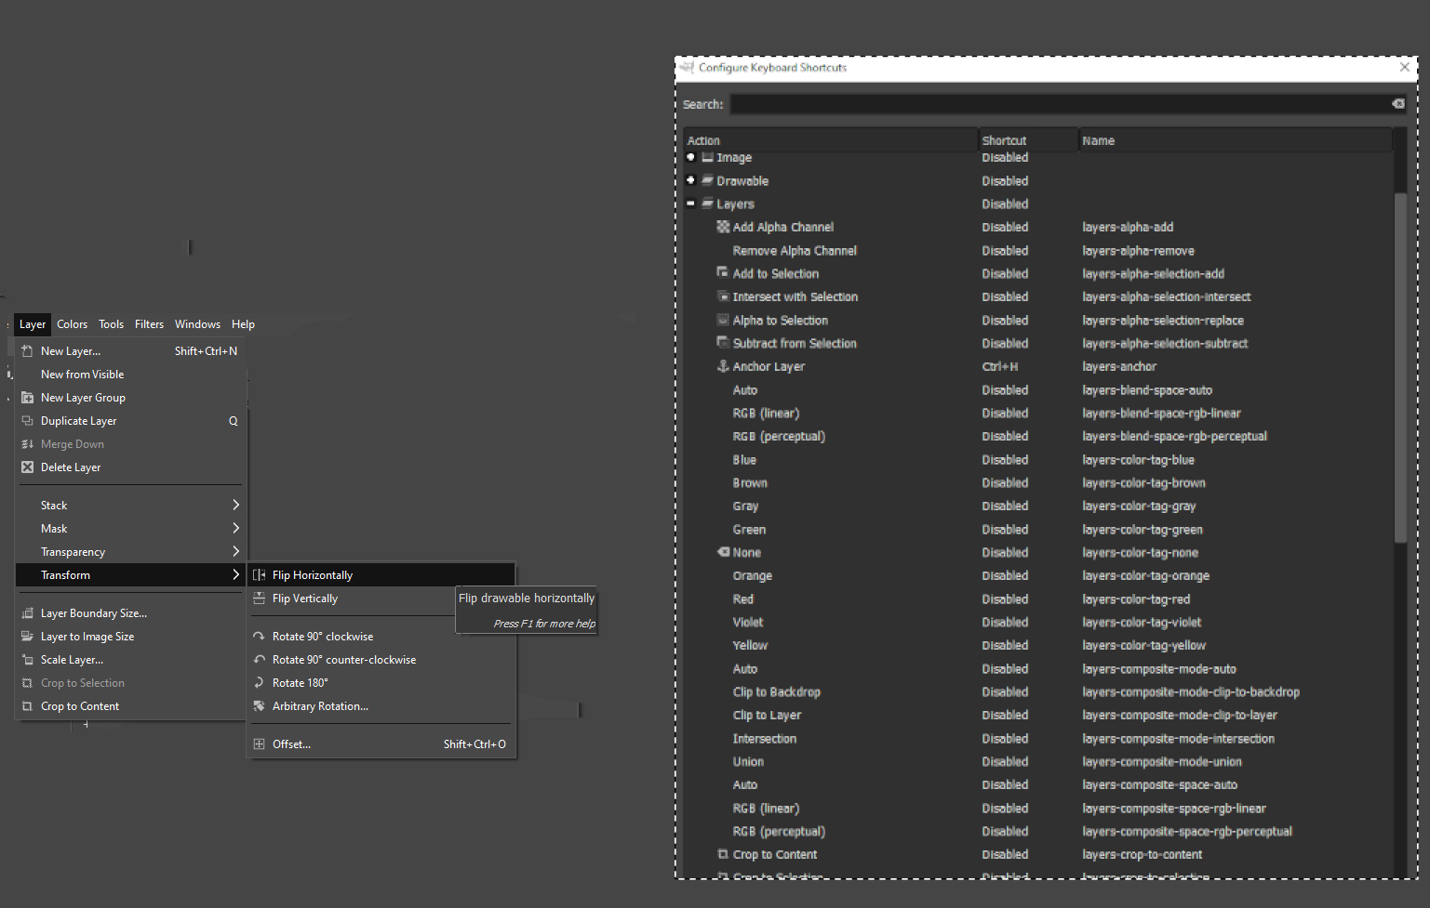The height and width of the screenshot is (908, 1430).
Task: Click the Flip Horizontally icon in submenu
Action: [260, 575]
